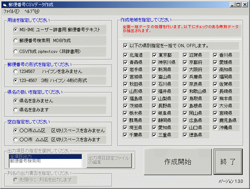Open the ヘルプ(H) menu
This screenshot has height=189, width=250.
[32, 11]
